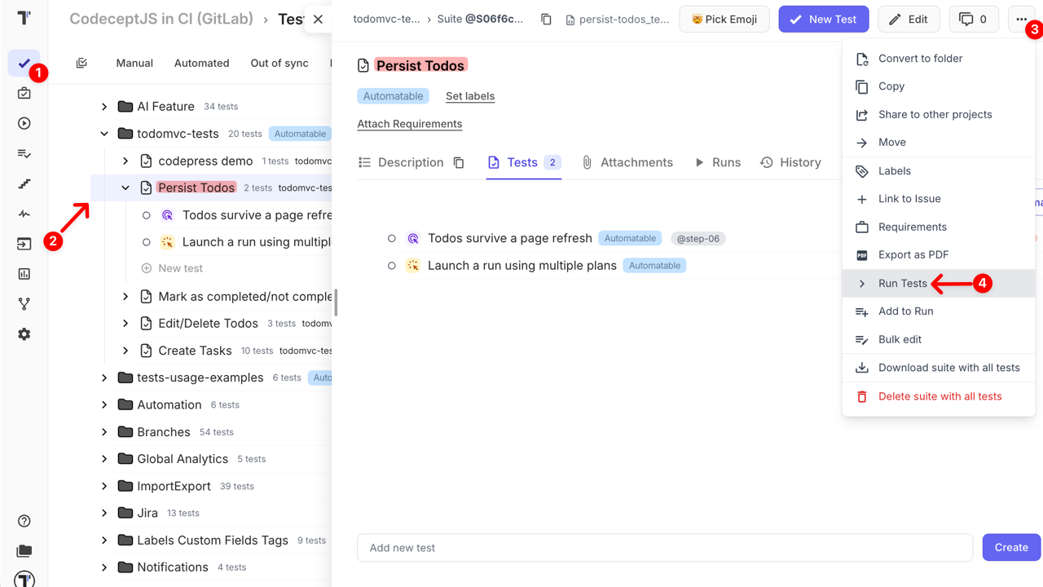Open the Runs icon in left sidebar
1043x587 pixels.
click(x=24, y=123)
